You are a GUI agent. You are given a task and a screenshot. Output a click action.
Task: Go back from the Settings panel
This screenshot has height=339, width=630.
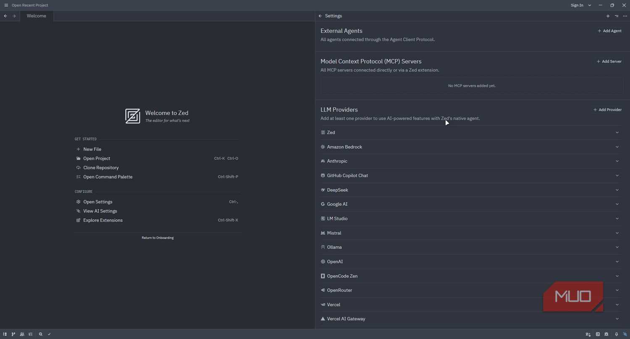[320, 16]
